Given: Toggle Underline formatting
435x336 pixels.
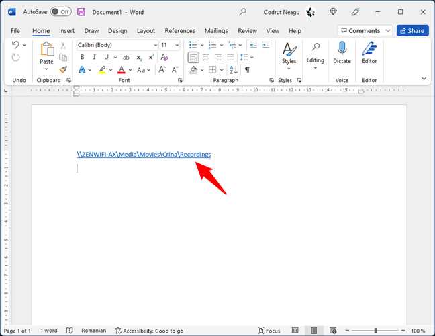Looking at the screenshot, I should coord(106,57).
